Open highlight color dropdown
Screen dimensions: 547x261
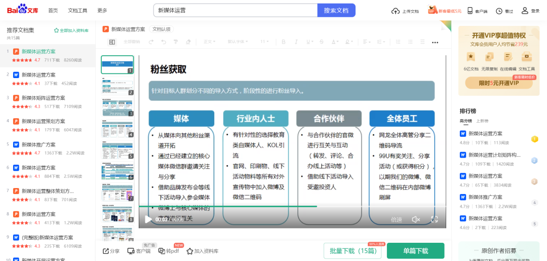click(x=349, y=42)
